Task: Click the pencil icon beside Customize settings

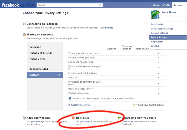Action: pyautogui.click(x=69, y=105)
